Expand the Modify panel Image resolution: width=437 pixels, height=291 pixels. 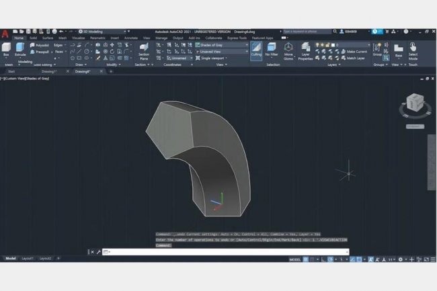(x=114, y=65)
